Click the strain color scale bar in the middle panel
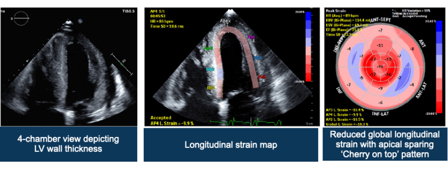The width and height of the screenshot is (448, 170). [x=309, y=46]
